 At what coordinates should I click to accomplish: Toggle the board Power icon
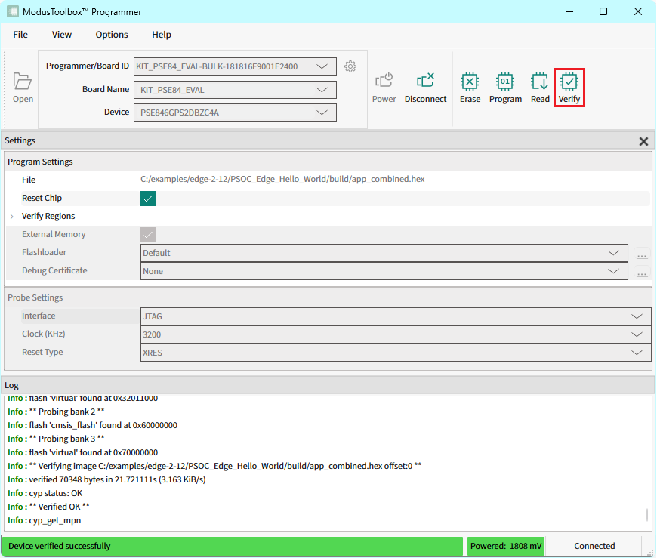pos(384,81)
